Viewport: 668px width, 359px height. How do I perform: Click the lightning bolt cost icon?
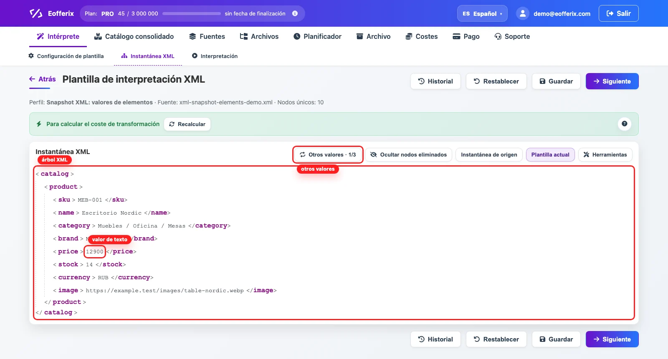pyautogui.click(x=39, y=124)
